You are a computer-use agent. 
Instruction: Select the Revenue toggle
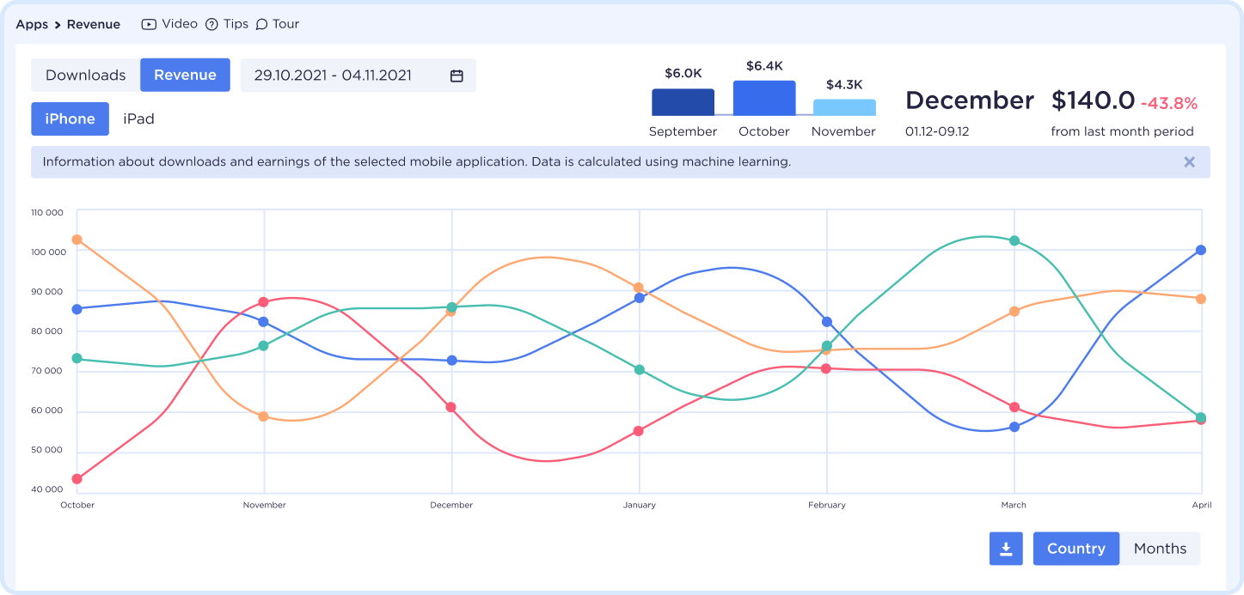click(x=185, y=76)
